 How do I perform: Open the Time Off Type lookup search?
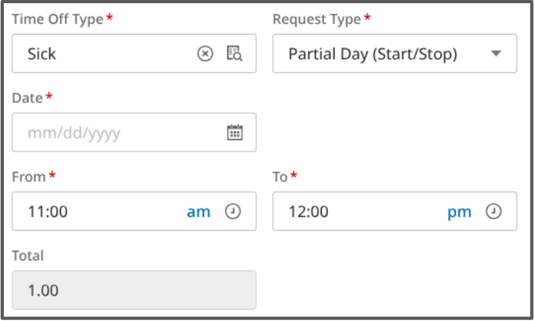tap(235, 54)
